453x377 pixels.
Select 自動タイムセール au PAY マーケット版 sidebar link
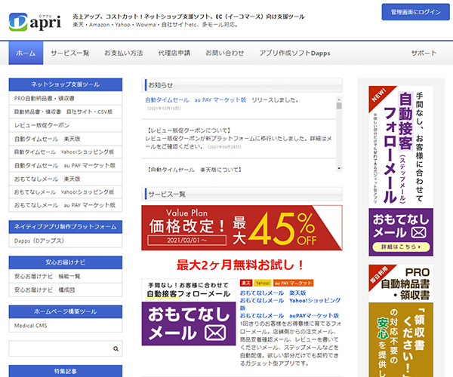pyautogui.click(x=66, y=166)
